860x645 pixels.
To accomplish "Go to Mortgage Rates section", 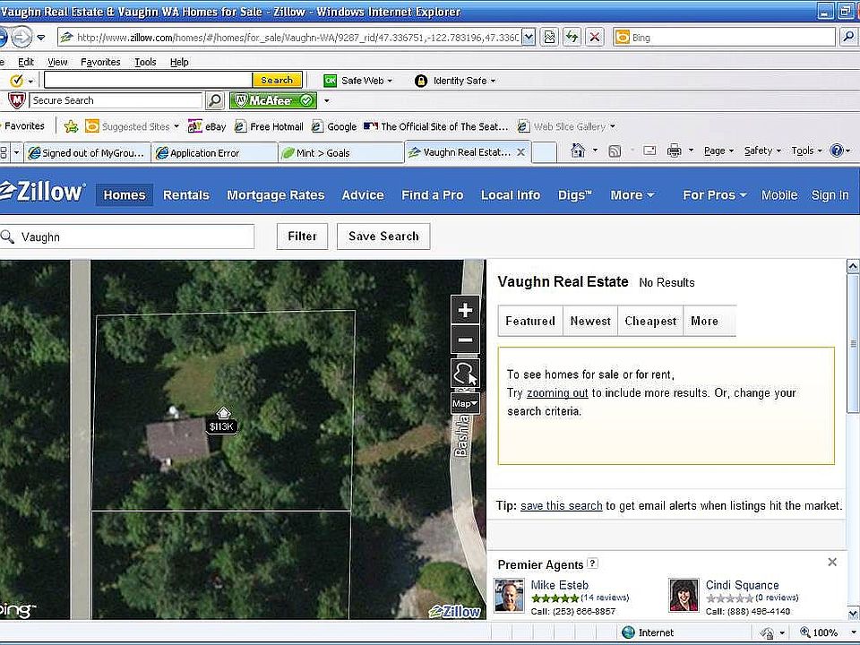I will pyautogui.click(x=276, y=195).
